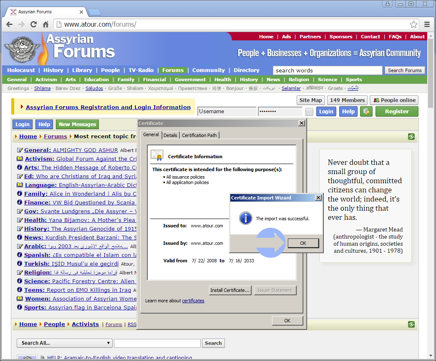The image size is (436, 361).
Task: Switch to the Details tab in Certificate dialog
Action: (170, 135)
